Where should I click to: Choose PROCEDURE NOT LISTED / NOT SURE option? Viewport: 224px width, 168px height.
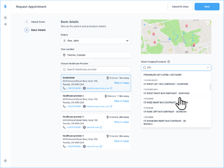[x=162, y=75]
